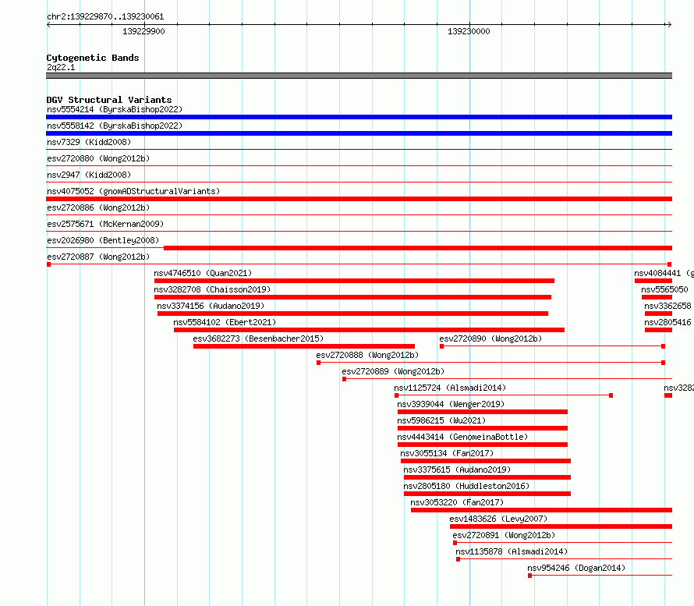Click nsv5584102 (Ebert2021) variant label

(225, 322)
